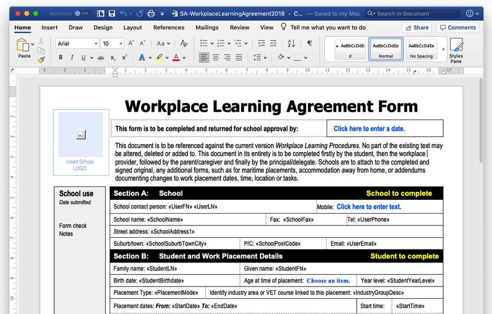
Task: Toggle align left button
Action: [204, 58]
